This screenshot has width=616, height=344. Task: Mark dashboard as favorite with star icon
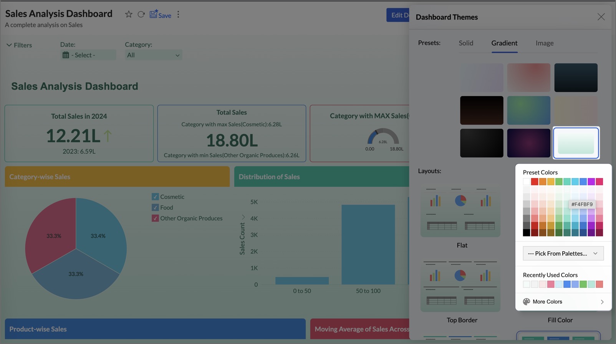129,15
